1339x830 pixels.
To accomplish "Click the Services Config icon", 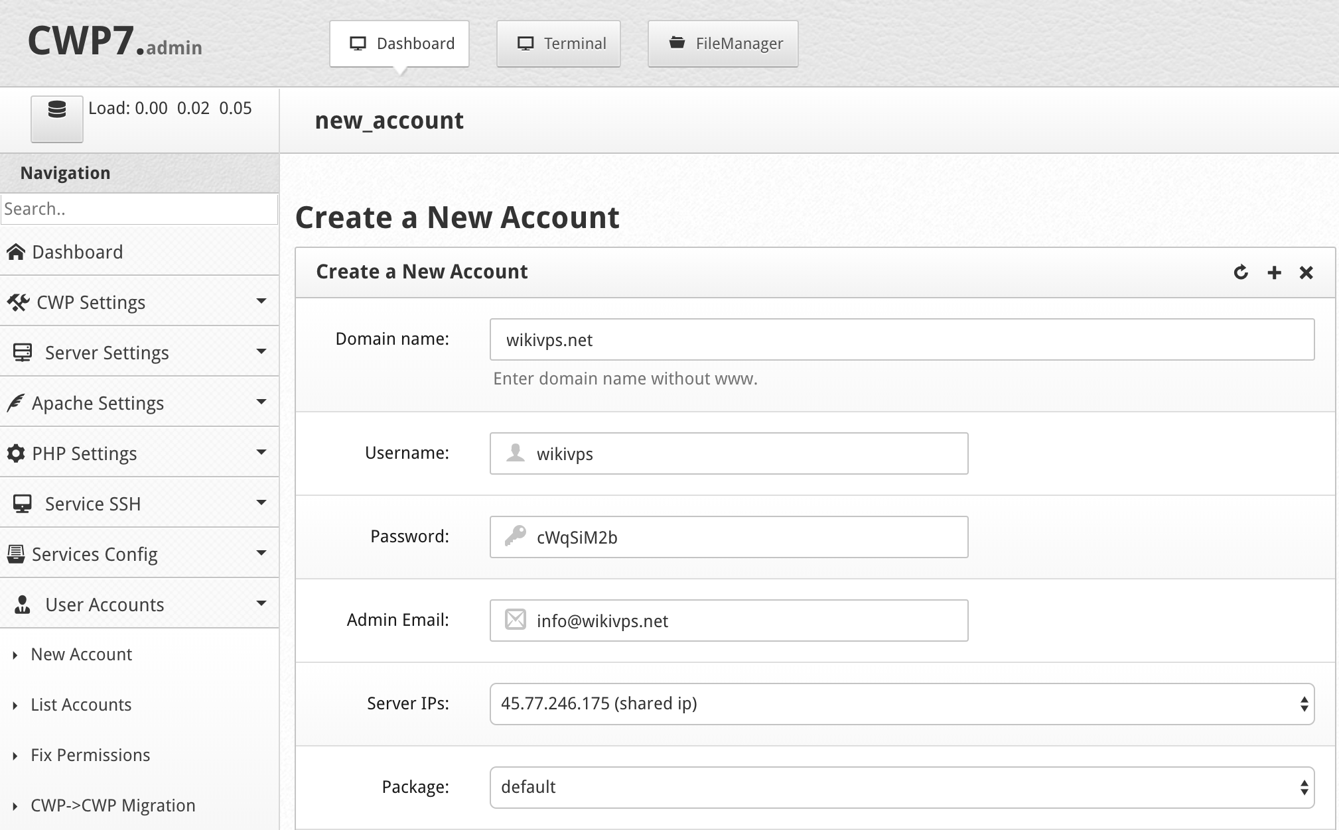I will 15,554.
